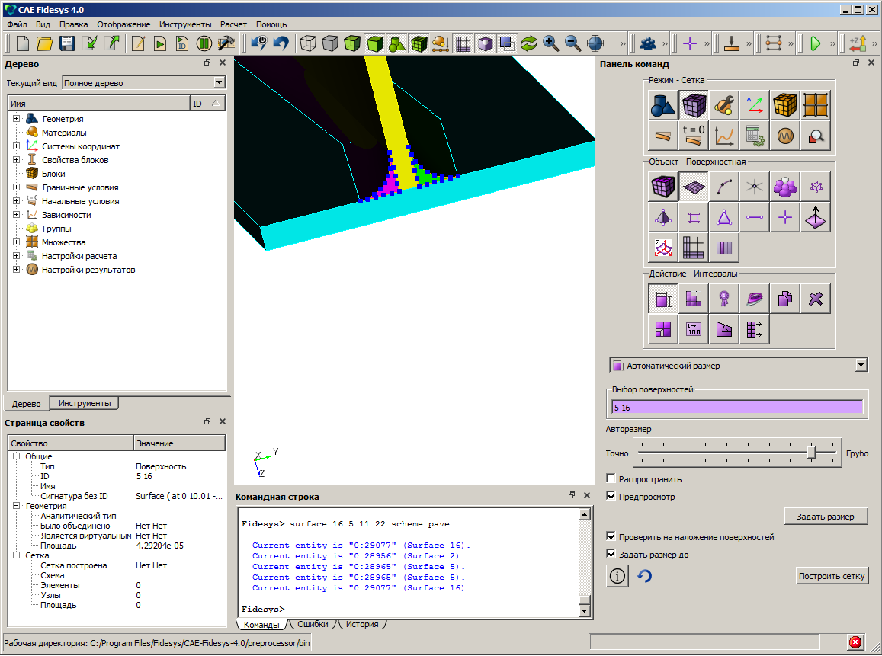Viewport: 882px width, 656px height.
Task: Select coordinate systems mode axes icon
Action: [x=755, y=105]
